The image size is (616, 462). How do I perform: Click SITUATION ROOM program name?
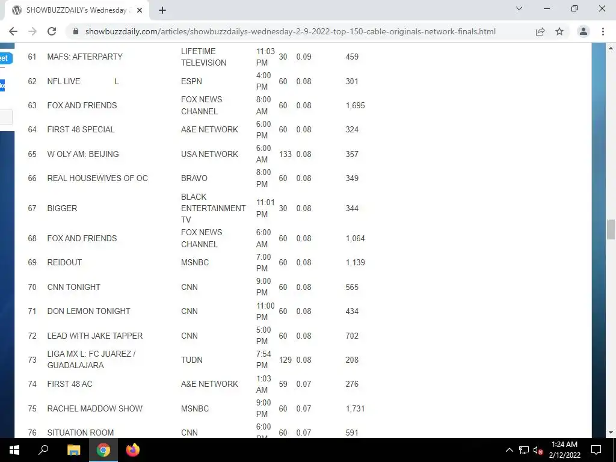(81, 433)
